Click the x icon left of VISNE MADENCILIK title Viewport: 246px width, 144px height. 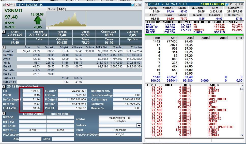point(4,5)
